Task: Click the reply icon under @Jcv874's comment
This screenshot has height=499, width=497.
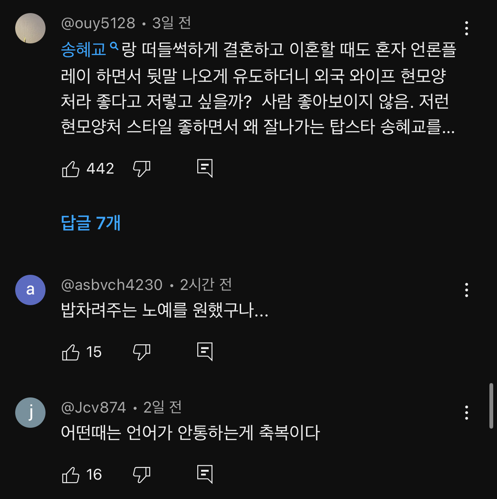Action: [x=205, y=474]
